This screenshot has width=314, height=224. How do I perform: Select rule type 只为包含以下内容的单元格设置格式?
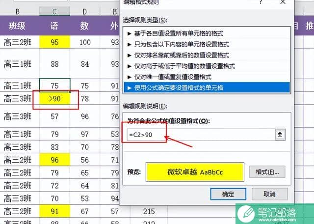207,44
